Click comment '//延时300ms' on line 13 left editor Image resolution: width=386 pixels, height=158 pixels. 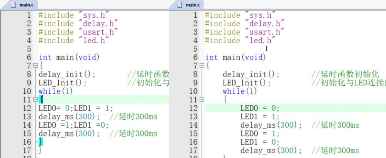pyautogui.click(x=133, y=116)
